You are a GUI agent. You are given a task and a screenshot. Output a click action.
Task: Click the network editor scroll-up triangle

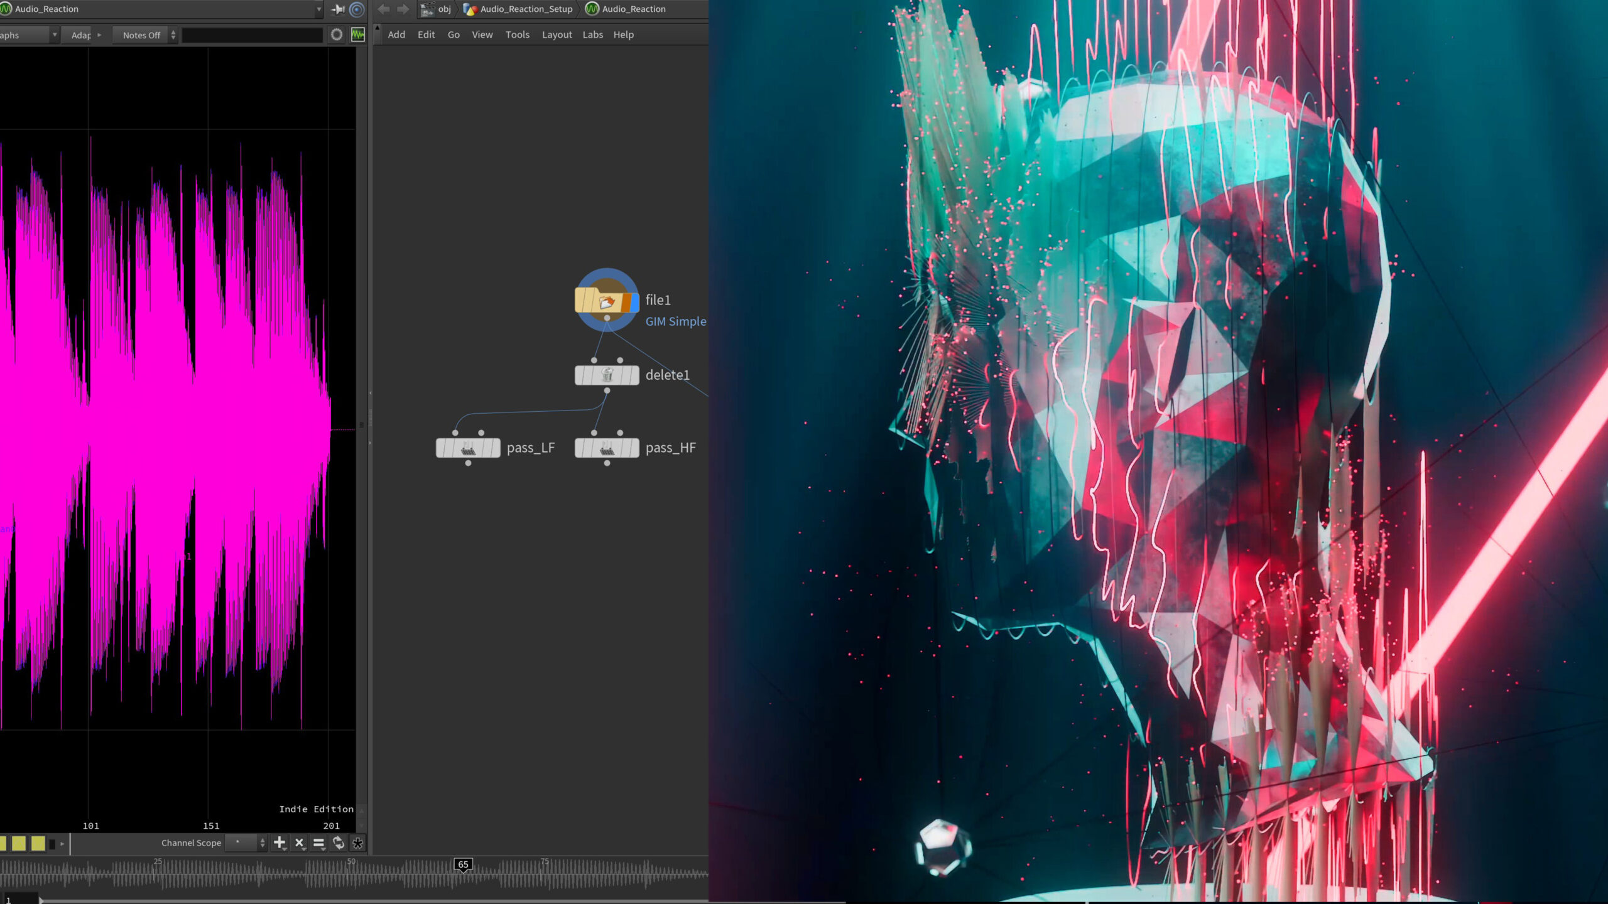[x=377, y=28]
